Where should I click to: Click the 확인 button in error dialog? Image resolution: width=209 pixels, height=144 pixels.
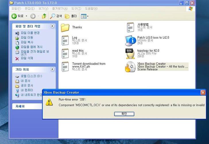click(x=124, y=114)
